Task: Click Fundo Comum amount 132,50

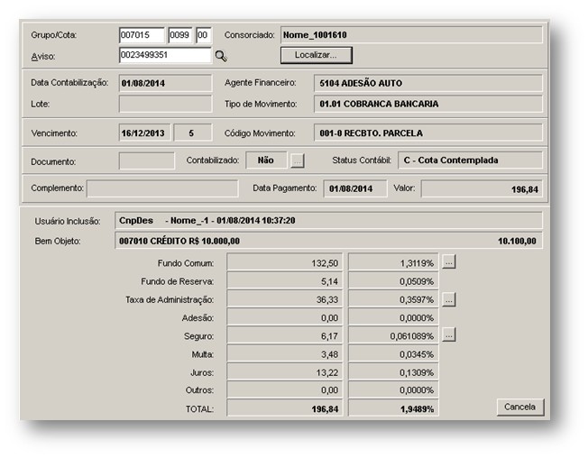Action: (x=285, y=262)
